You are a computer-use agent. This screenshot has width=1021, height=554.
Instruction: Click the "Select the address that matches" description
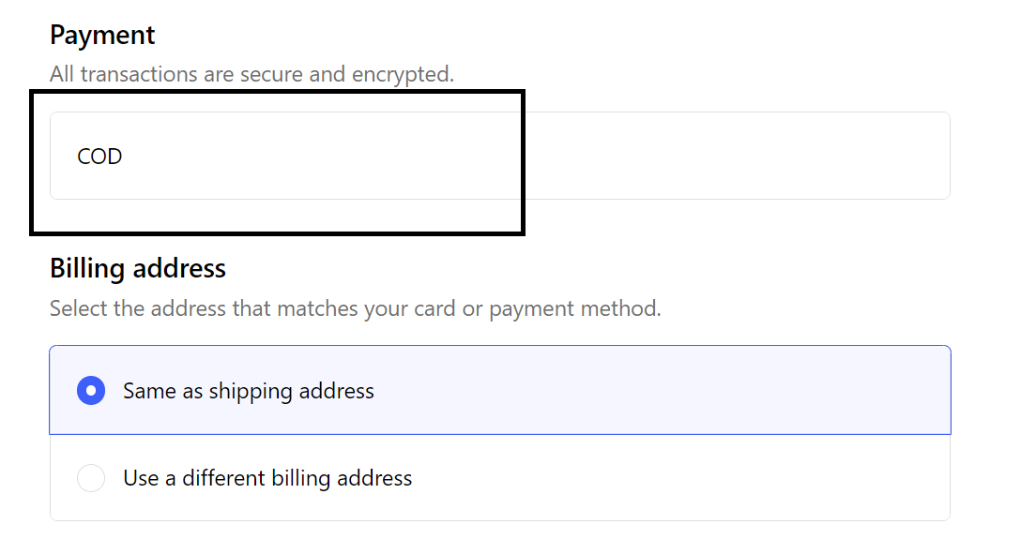coord(355,308)
